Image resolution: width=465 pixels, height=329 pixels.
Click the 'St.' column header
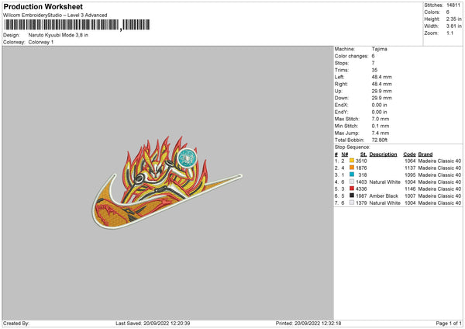363,154
